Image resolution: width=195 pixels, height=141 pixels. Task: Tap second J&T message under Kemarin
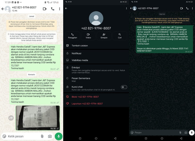point(35,91)
